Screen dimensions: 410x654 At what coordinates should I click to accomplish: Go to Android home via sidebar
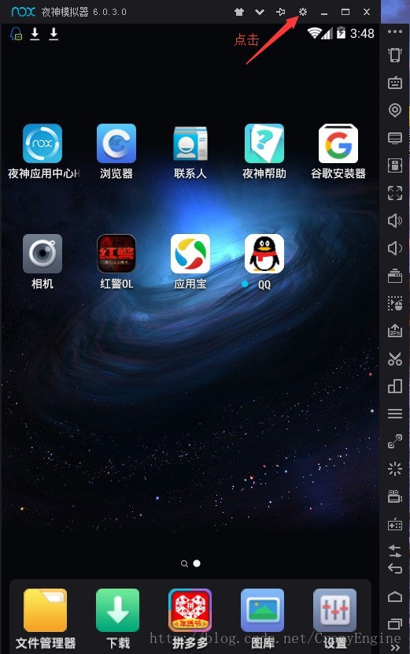(395, 596)
